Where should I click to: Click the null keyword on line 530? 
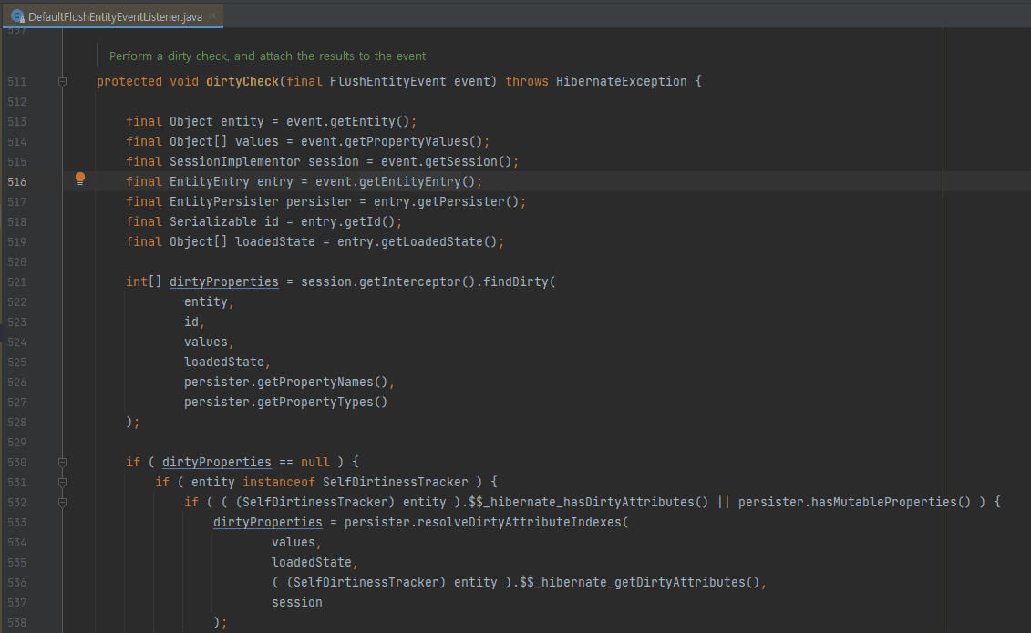tap(315, 463)
